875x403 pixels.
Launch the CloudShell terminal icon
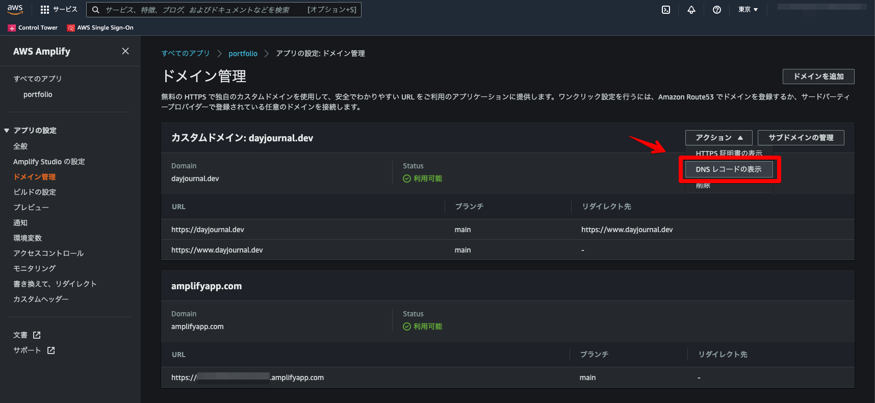[x=666, y=10]
